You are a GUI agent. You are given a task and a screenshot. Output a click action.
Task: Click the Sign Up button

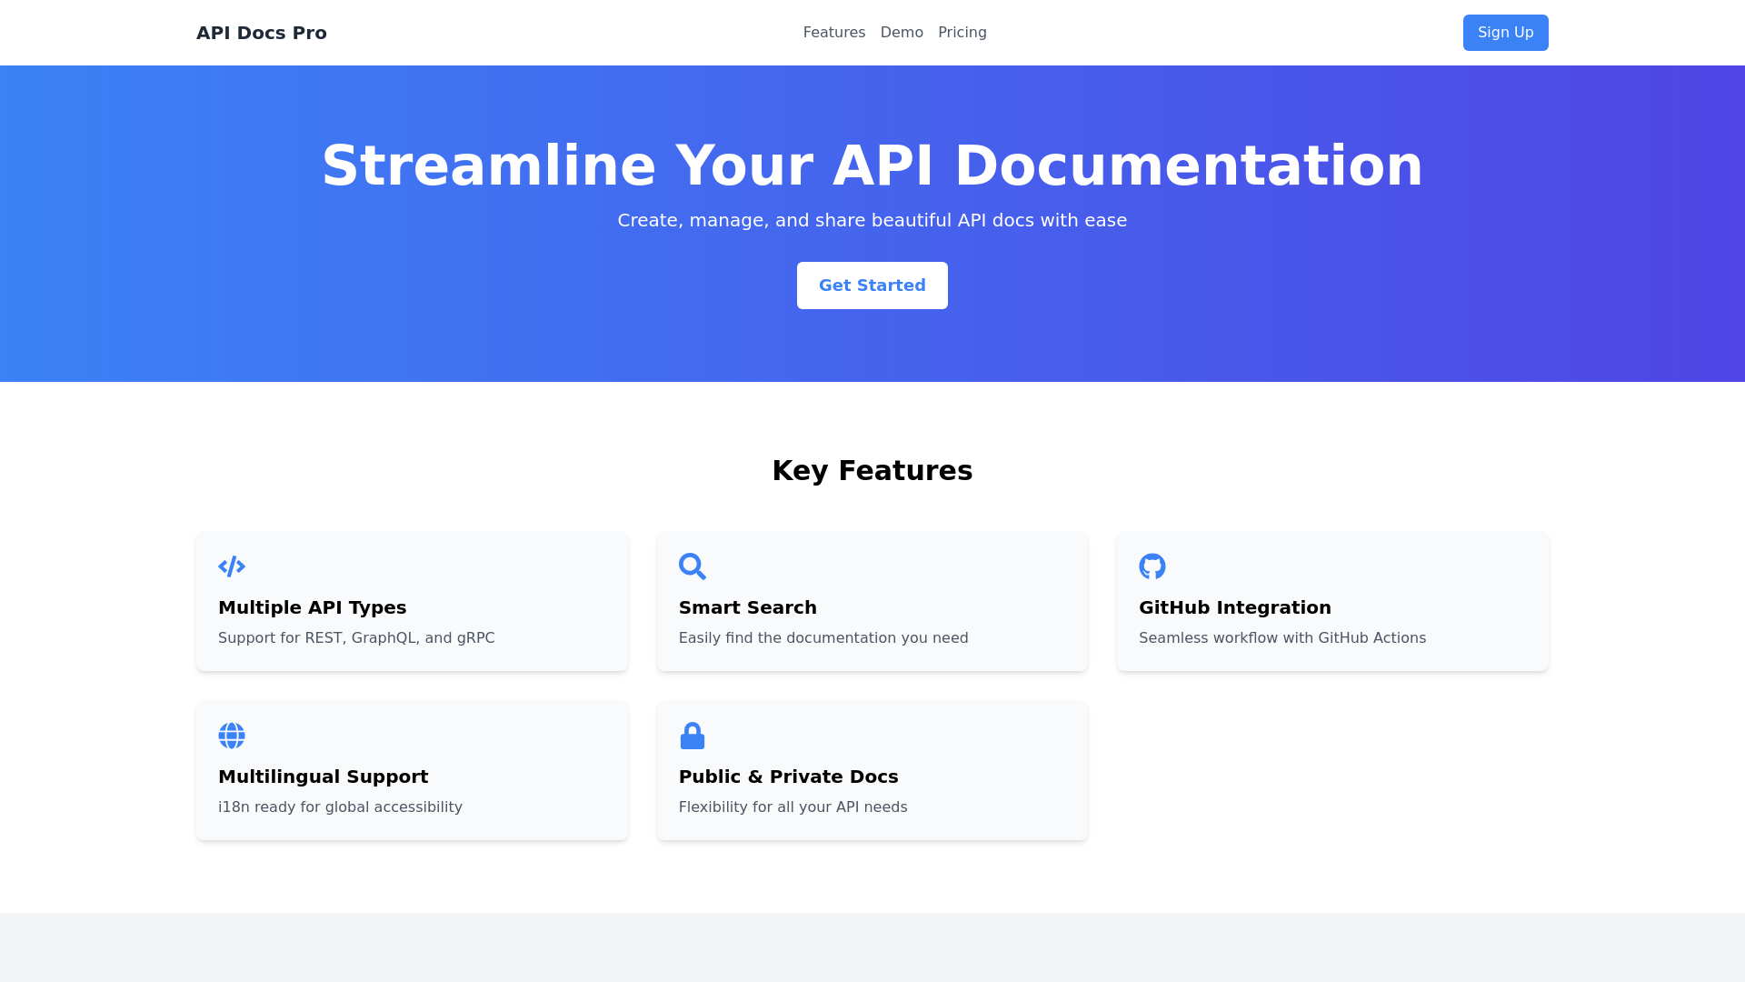coord(1505,32)
